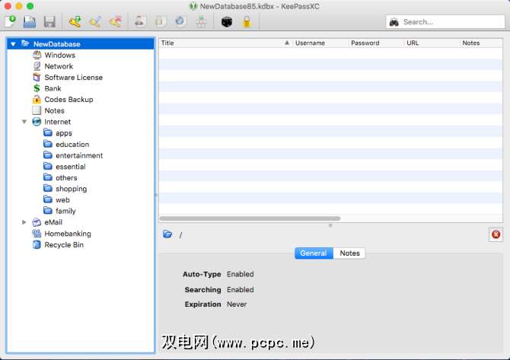This screenshot has width=510, height=360.
Task: Click the Copy Password clipboard icon
Action: pos(161,22)
